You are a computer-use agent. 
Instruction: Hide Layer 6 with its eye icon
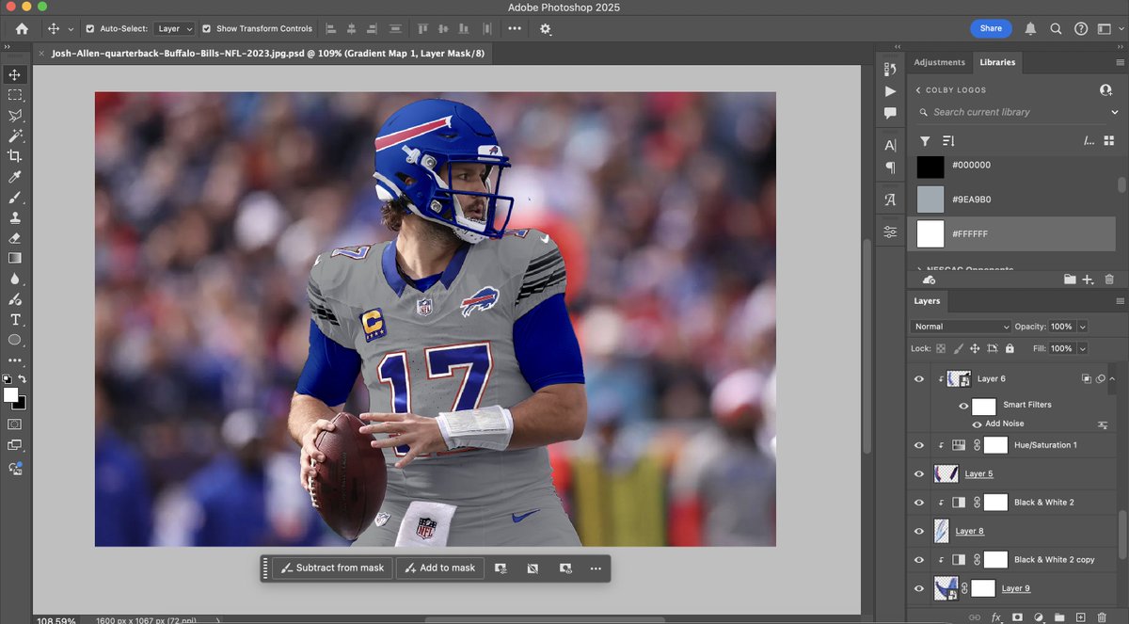pyautogui.click(x=919, y=379)
